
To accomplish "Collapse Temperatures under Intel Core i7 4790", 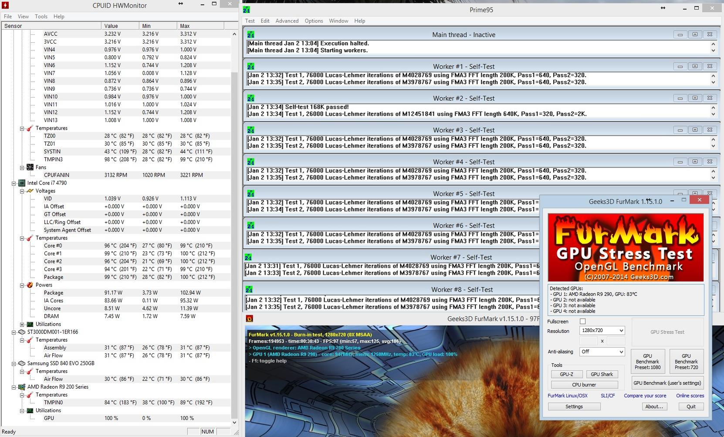I will point(22,238).
